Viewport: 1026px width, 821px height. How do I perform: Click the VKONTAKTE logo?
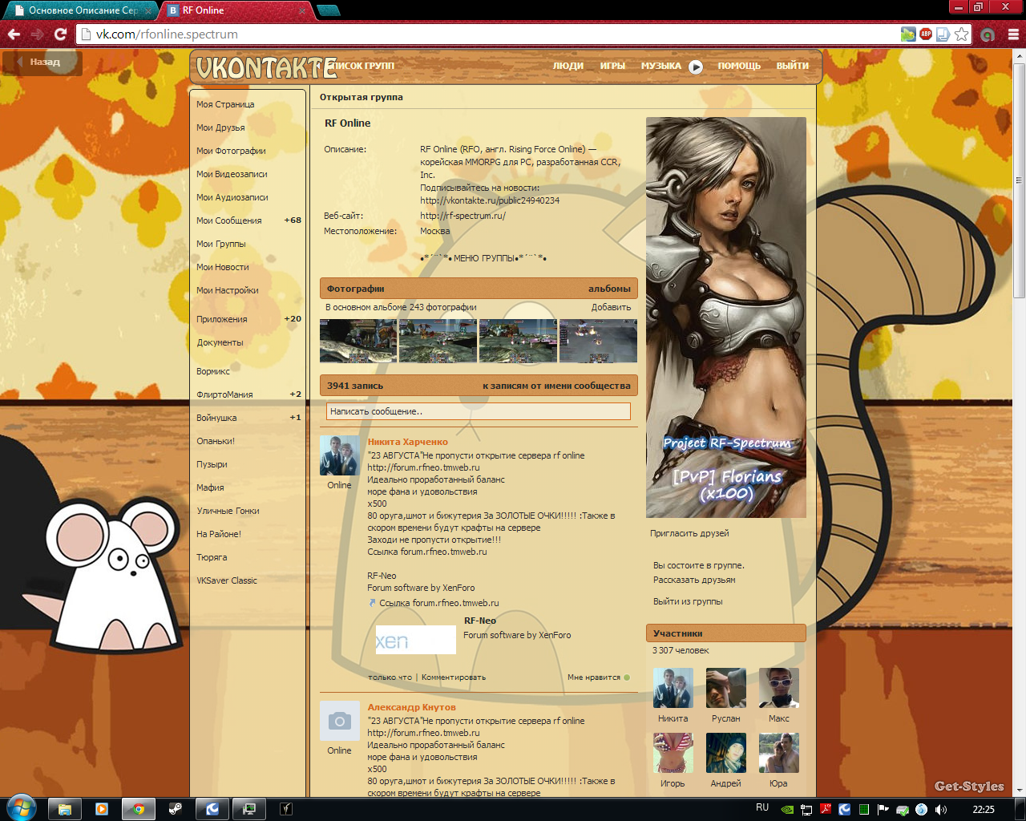[x=266, y=68]
